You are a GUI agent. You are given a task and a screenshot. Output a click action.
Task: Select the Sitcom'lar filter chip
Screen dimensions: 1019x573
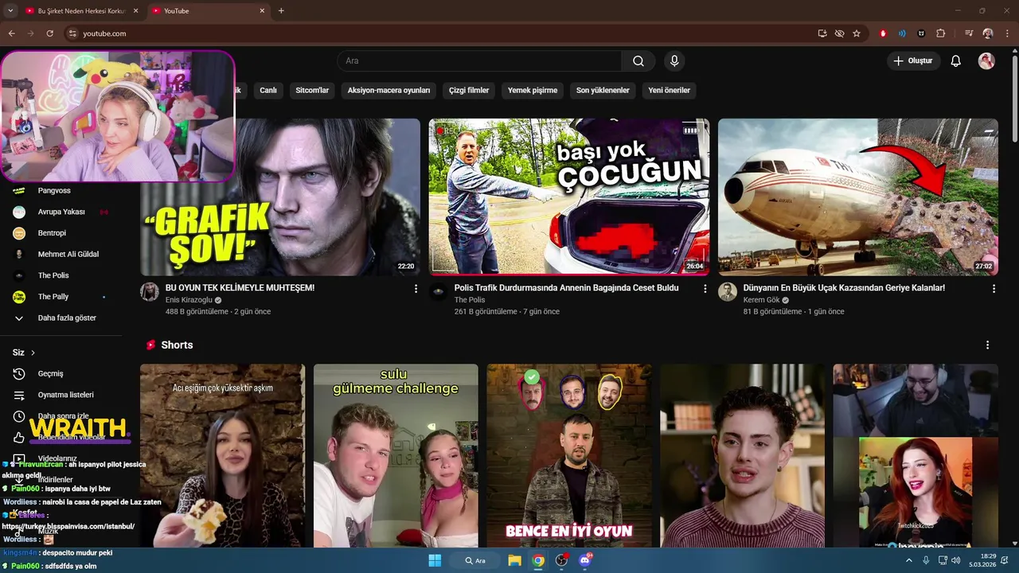[x=312, y=91]
